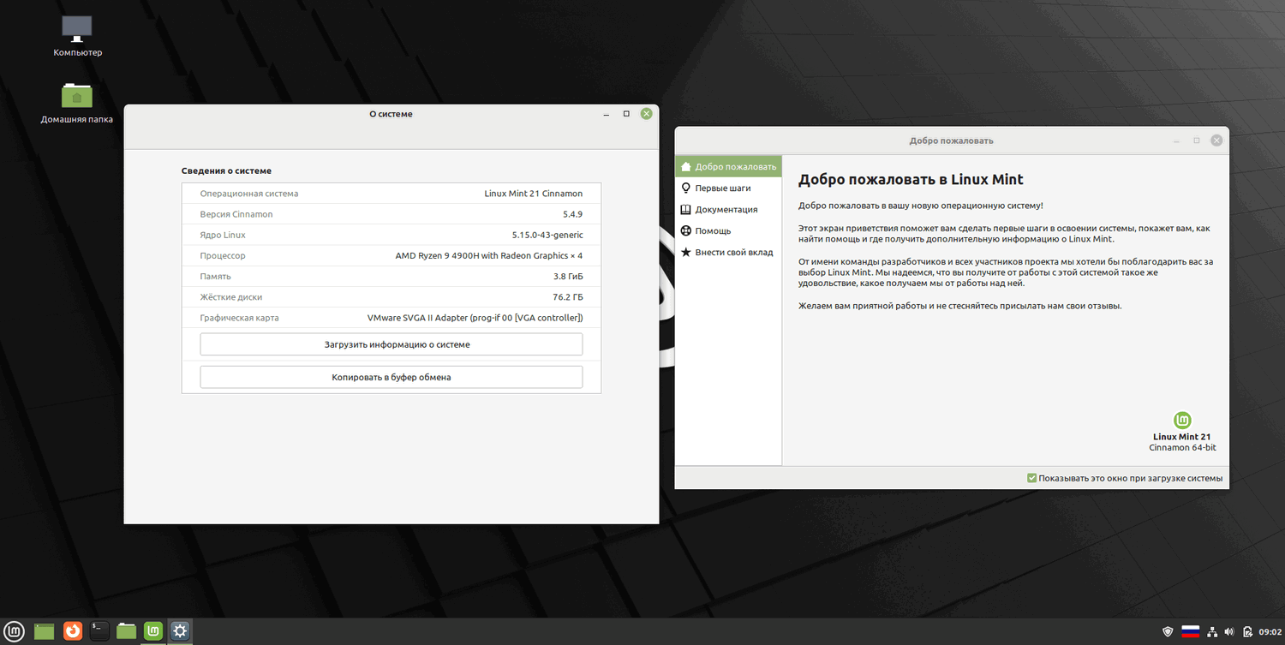
Task: Click the Процессор label
Action: (x=223, y=256)
